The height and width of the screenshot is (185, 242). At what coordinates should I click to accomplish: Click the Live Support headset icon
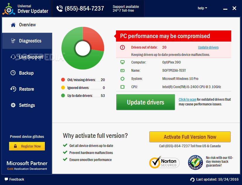click(13, 57)
